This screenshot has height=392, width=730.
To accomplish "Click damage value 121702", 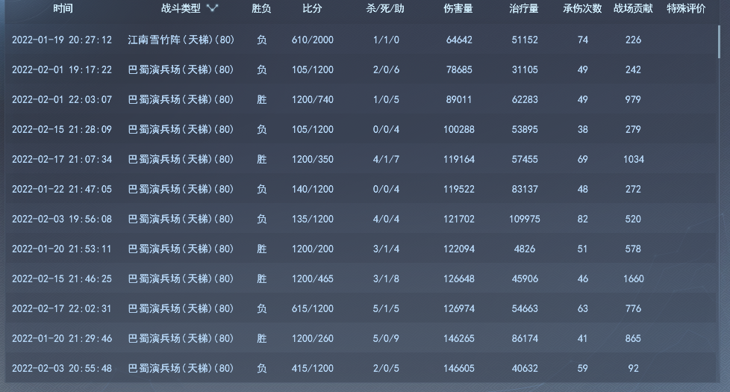I will pyautogui.click(x=459, y=219).
